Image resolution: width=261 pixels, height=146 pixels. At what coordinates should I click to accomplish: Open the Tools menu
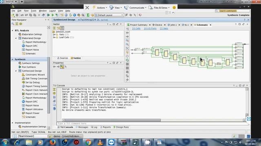pyautogui.click(x=33, y=11)
